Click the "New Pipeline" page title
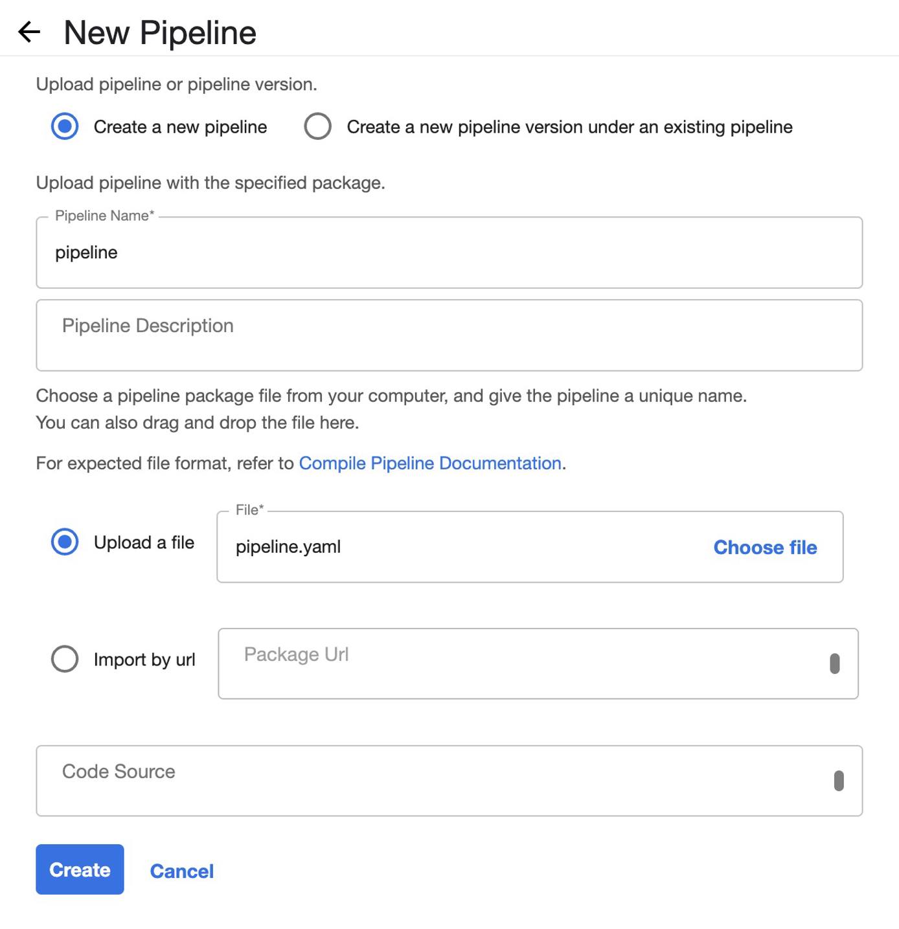 click(x=159, y=31)
